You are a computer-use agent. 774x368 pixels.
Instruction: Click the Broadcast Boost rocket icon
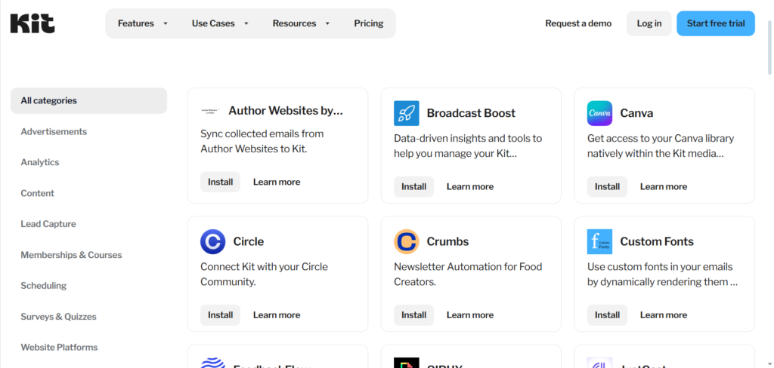point(406,113)
